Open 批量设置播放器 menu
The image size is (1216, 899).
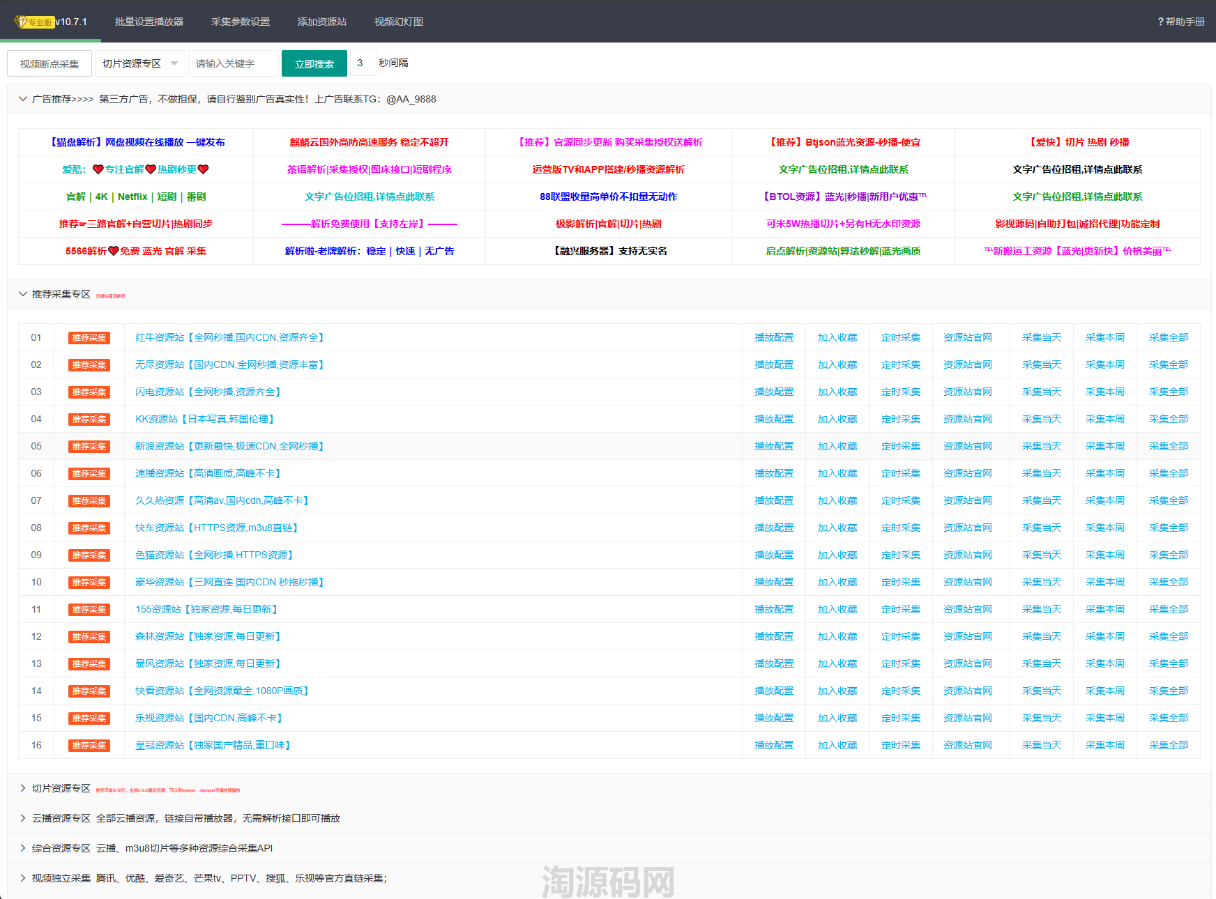pos(149,22)
